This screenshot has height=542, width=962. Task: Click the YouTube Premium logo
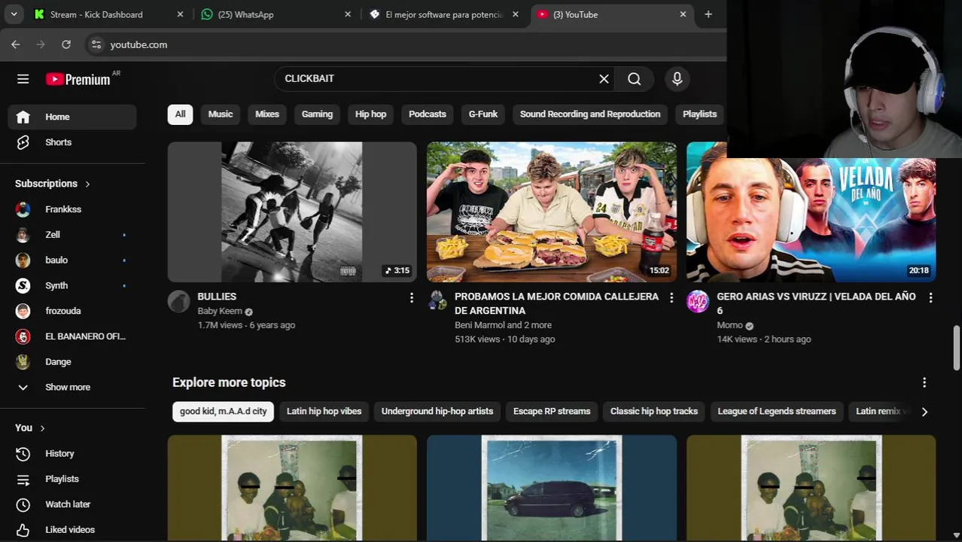[78, 79]
